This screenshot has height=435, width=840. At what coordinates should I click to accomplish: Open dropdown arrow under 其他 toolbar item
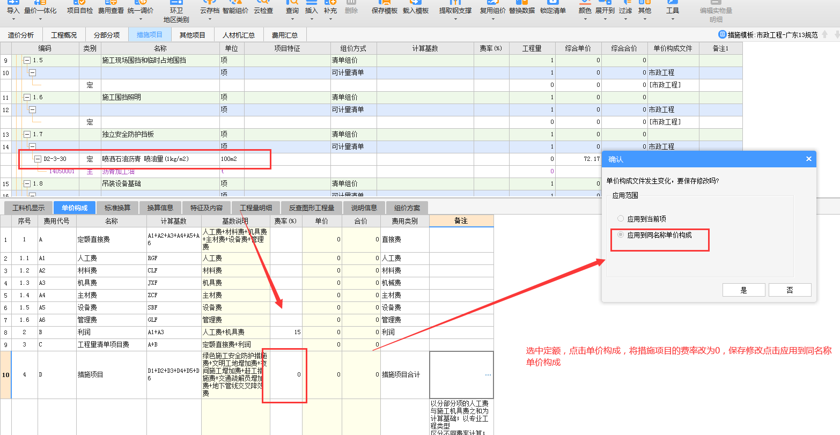[x=645, y=19]
